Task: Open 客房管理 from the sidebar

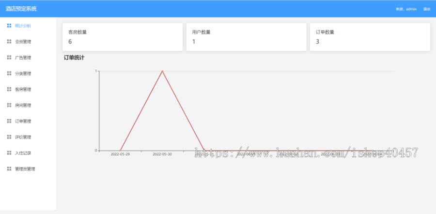Action: [28, 89]
